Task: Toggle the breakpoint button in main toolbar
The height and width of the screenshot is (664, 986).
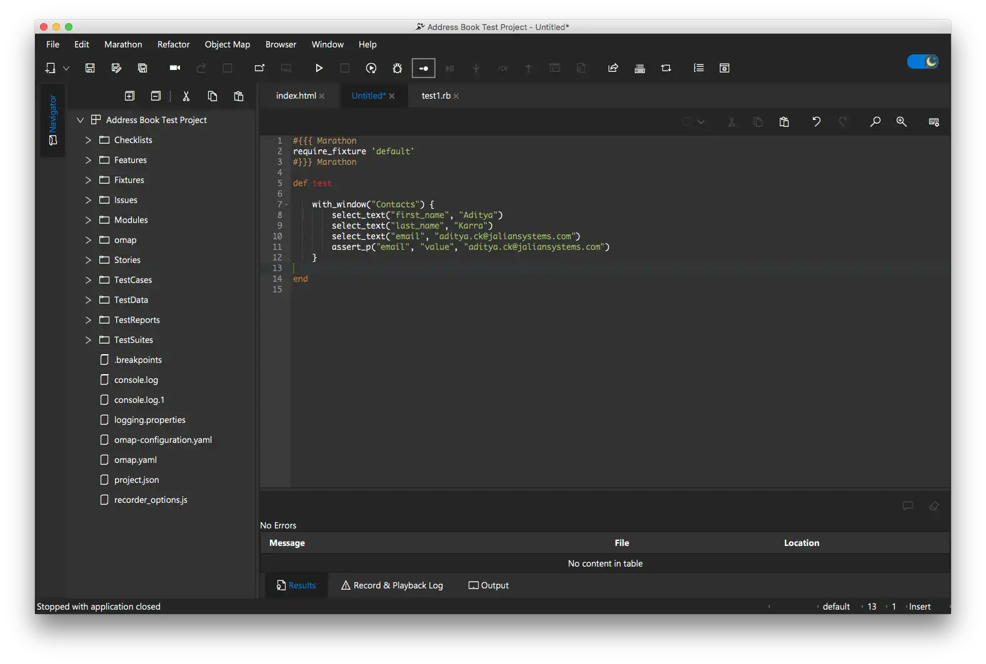Action: tap(424, 68)
